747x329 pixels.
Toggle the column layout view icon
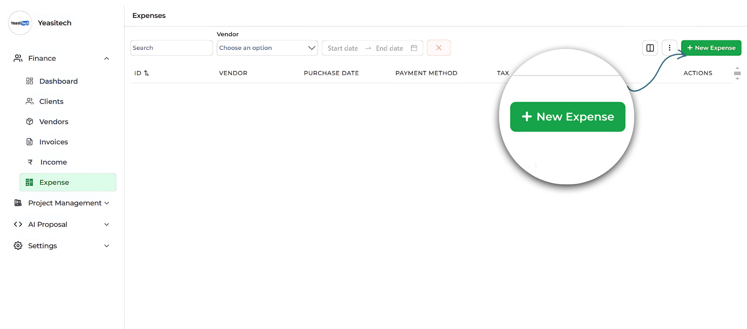coord(650,48)
